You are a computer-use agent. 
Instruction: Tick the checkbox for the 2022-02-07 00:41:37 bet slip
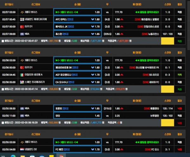click(x=3, y=41)
